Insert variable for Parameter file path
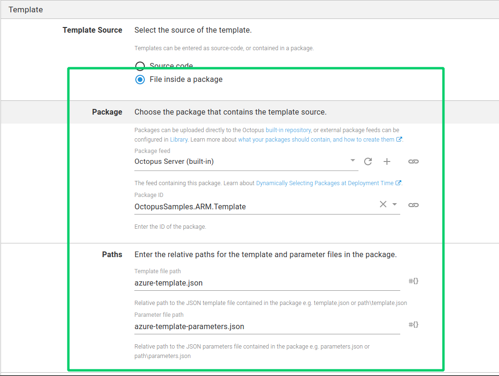Viewport: 499px width, 376px height. click(414, 325)
